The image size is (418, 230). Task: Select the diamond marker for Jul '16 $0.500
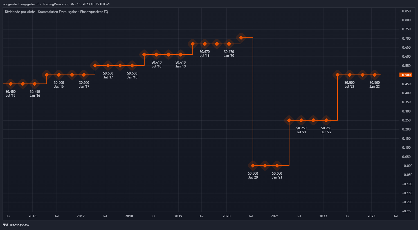coord(59,75)
